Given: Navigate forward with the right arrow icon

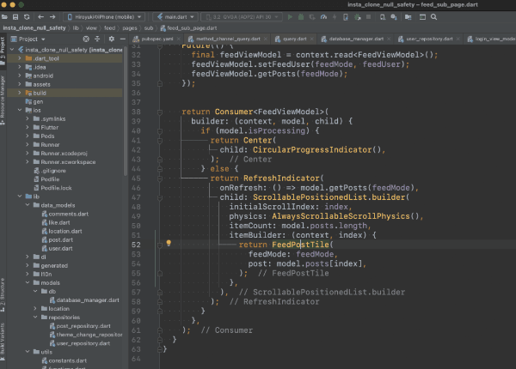Looking at the screenshot, I should point(52,17).
